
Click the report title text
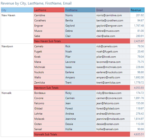click(36, 3)
